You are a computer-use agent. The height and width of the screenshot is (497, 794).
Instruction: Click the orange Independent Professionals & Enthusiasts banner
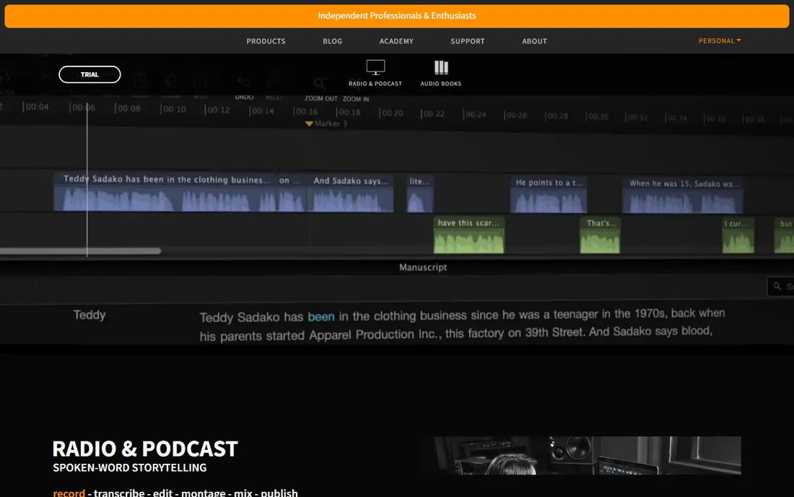[x=397, y=16]
